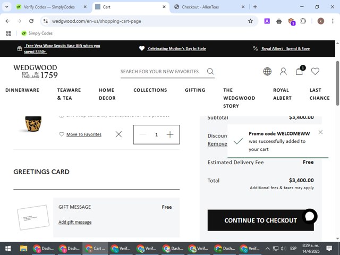Image resolution: width=340 pixels, height=255 pixels.
Task: Open the Chrome extensions puzzle icon
Action: pos(303,21)
